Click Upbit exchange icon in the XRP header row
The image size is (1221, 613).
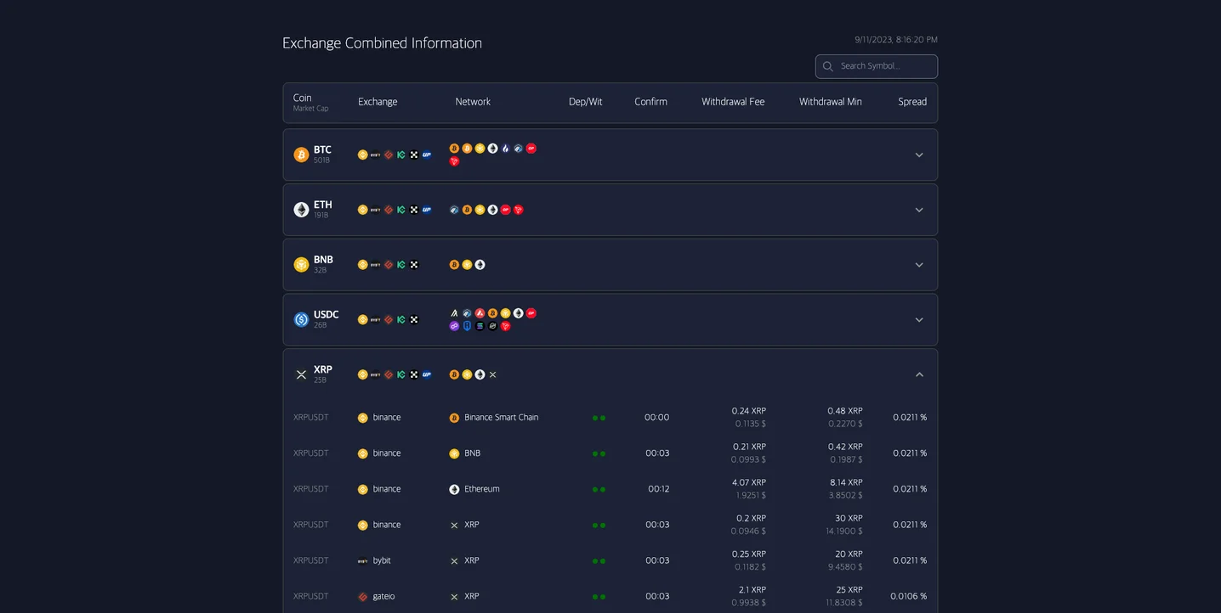point(427,374)
